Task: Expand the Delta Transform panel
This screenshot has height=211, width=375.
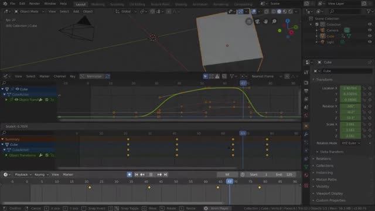Action: tap(332, 152)
